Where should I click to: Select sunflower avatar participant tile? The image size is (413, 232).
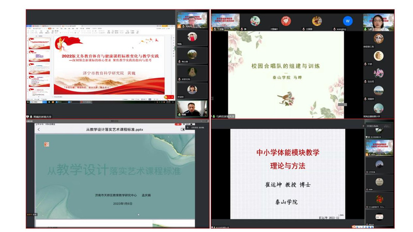(316, 21)
